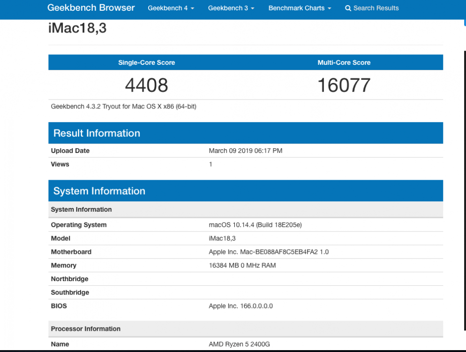The width and height of the screenshot is (466, 352).
Task: Click the multi-core score value 16077
Action: point(344,85)
